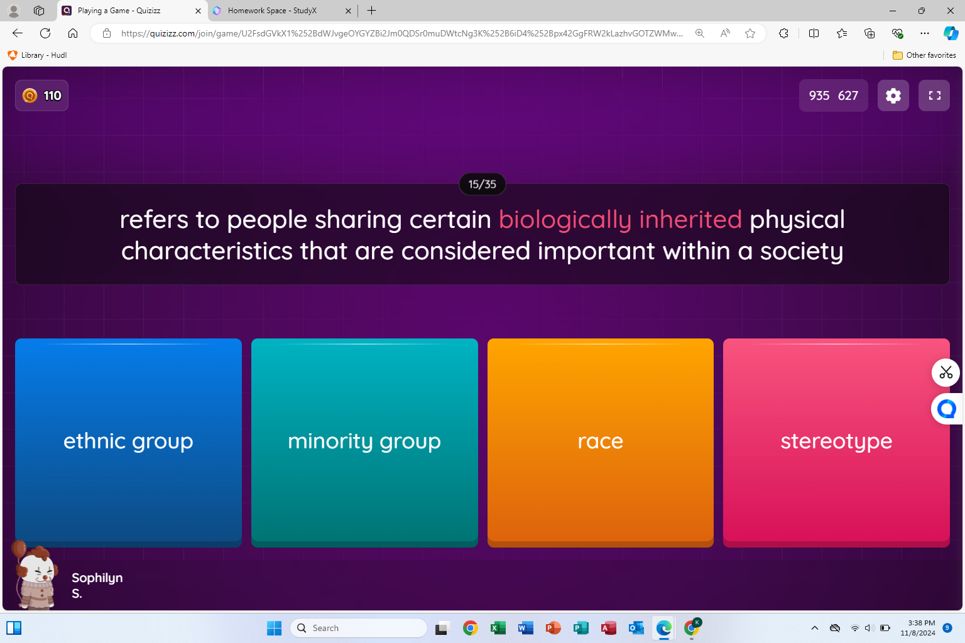
Task: Open browser extensions puzzle icon
Action: pyautogui.click(x=783, y=33)
